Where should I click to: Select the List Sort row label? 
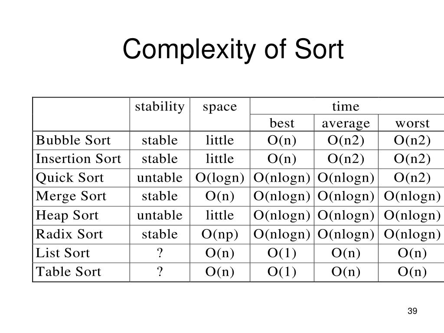(63, 253)
